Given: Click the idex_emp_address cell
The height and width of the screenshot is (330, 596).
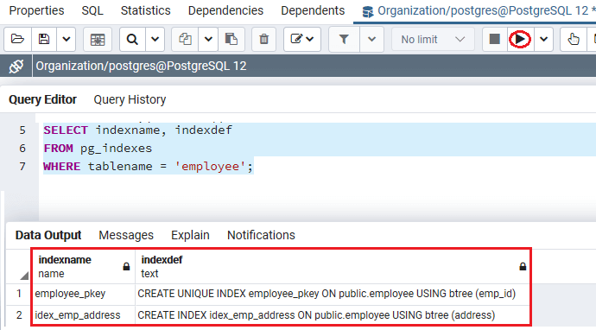Looking at the screenshot, I should pos(83,315).
